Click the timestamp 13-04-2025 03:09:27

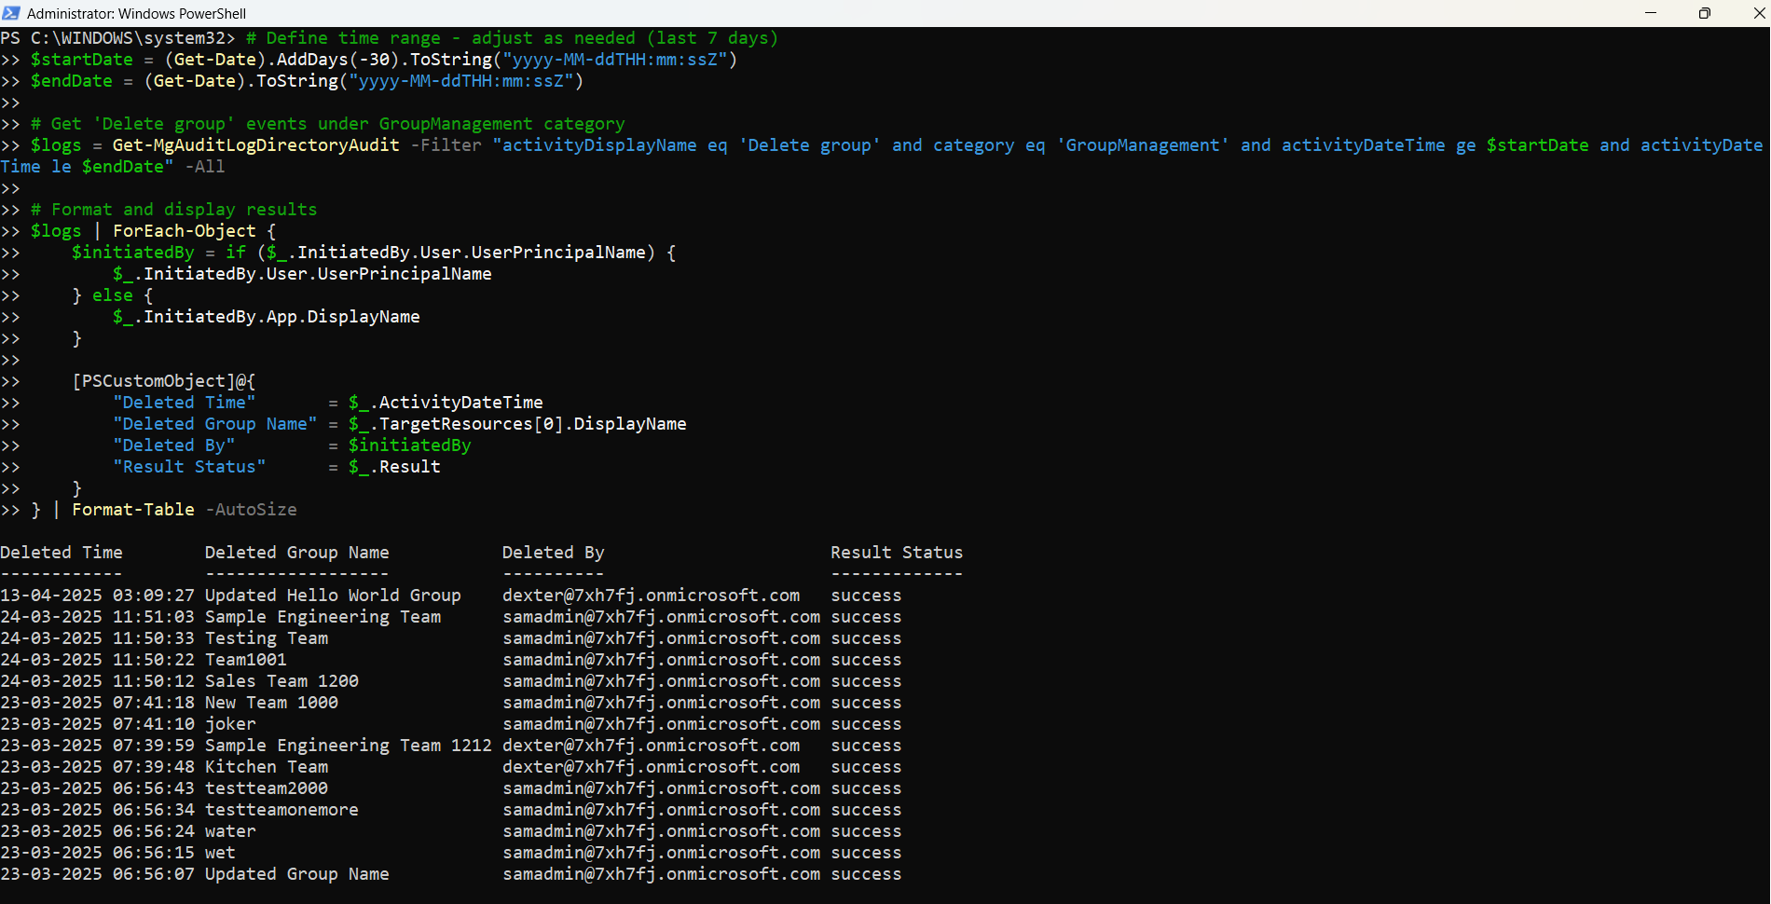point(97,596)
